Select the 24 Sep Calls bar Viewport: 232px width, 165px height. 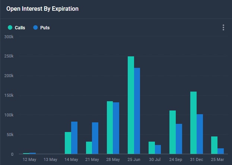click(172, 132)
